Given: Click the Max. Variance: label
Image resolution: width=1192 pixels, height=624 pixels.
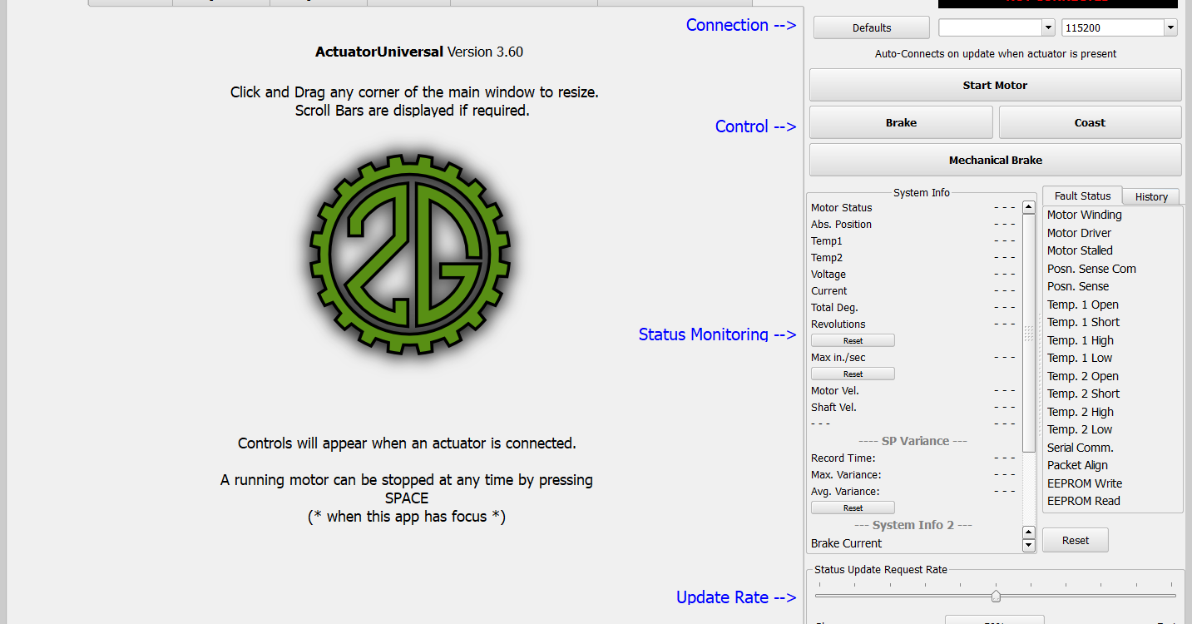Looking at the screenshot, I should point(846,475).
